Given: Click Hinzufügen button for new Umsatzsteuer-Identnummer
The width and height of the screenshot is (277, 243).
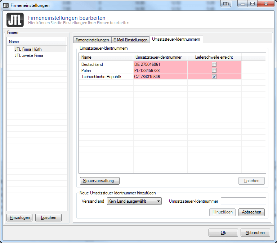Looking at the screenshot, I should coord(222,212).
